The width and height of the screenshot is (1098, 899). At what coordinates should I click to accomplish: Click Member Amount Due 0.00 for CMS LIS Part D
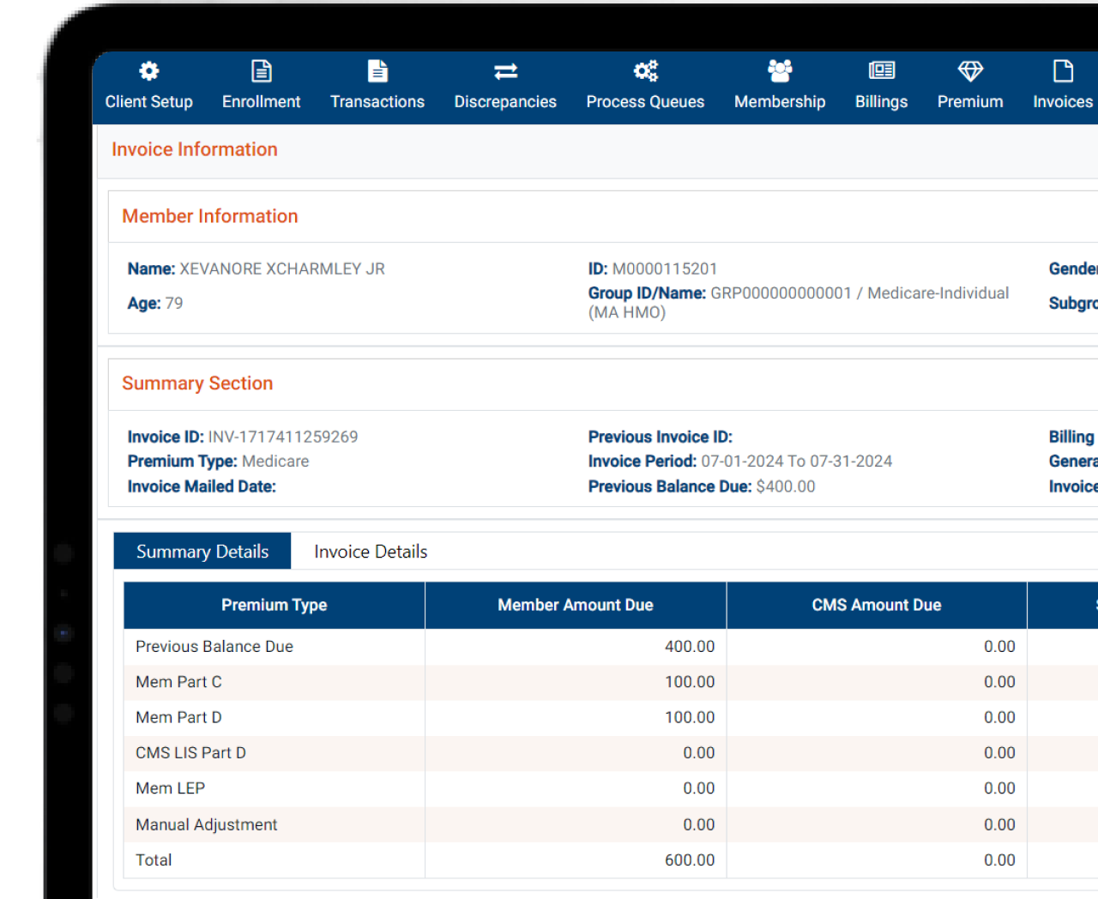698,752
